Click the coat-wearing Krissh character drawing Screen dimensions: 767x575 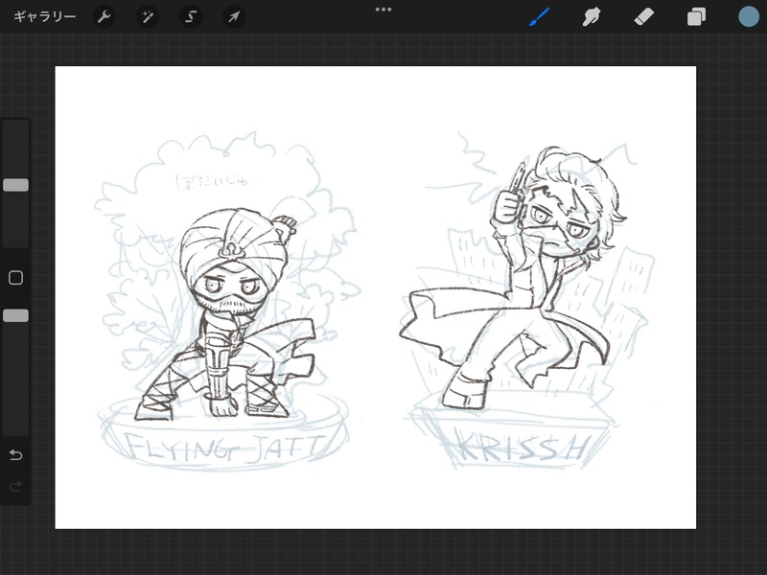tap(511, 279)
